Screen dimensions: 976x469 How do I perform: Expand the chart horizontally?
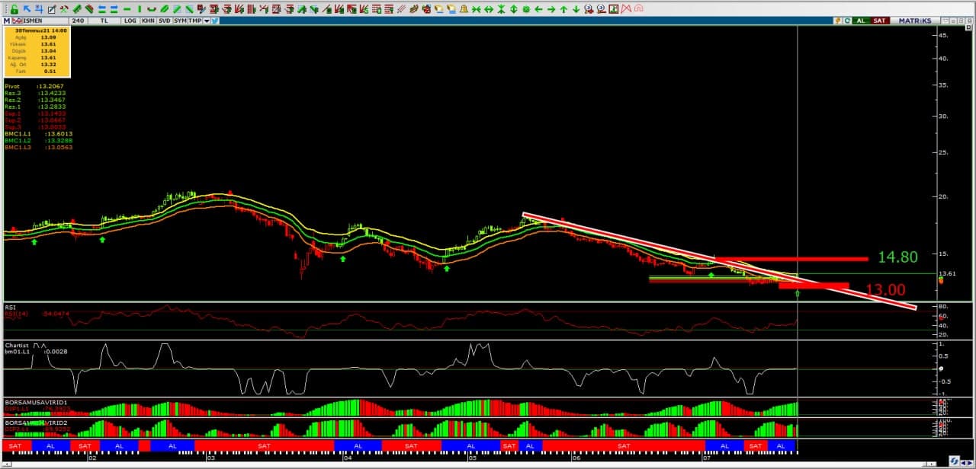tap(488, 9)
